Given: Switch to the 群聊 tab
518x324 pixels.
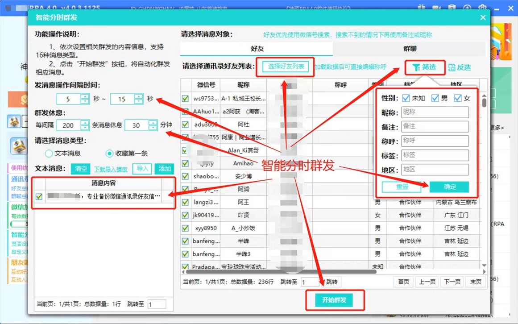Looking at the screenshot, I should pos(410,49).
